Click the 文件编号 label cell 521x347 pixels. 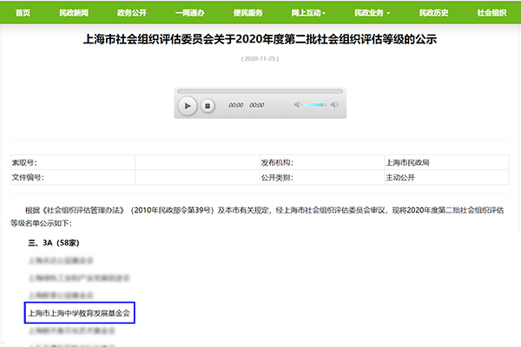point(73,177)
